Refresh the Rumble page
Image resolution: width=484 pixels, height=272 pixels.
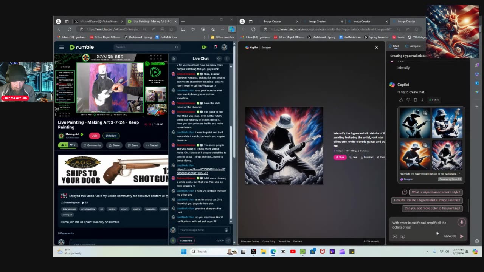(70, 29)
